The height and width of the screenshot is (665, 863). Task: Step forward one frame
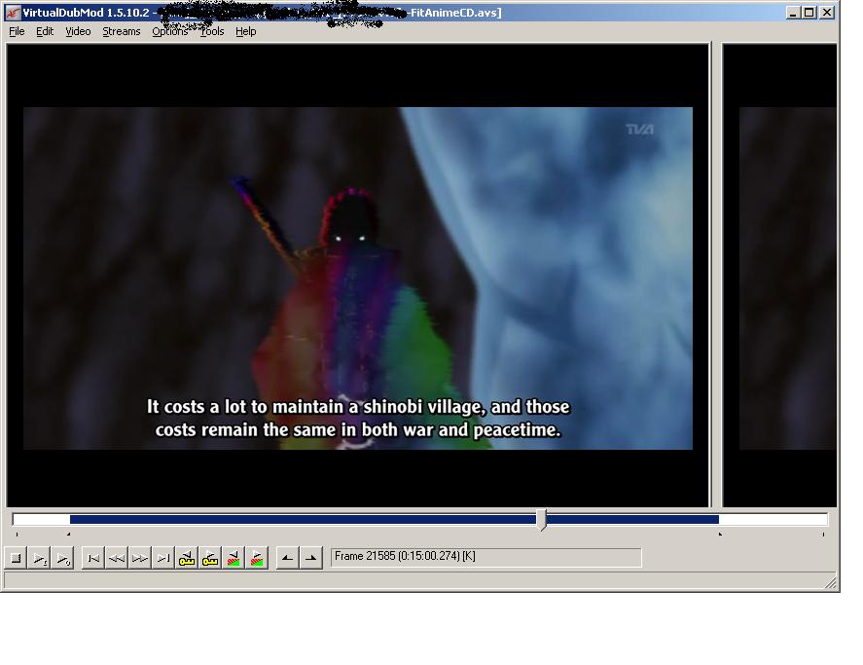tap(140, 558)
